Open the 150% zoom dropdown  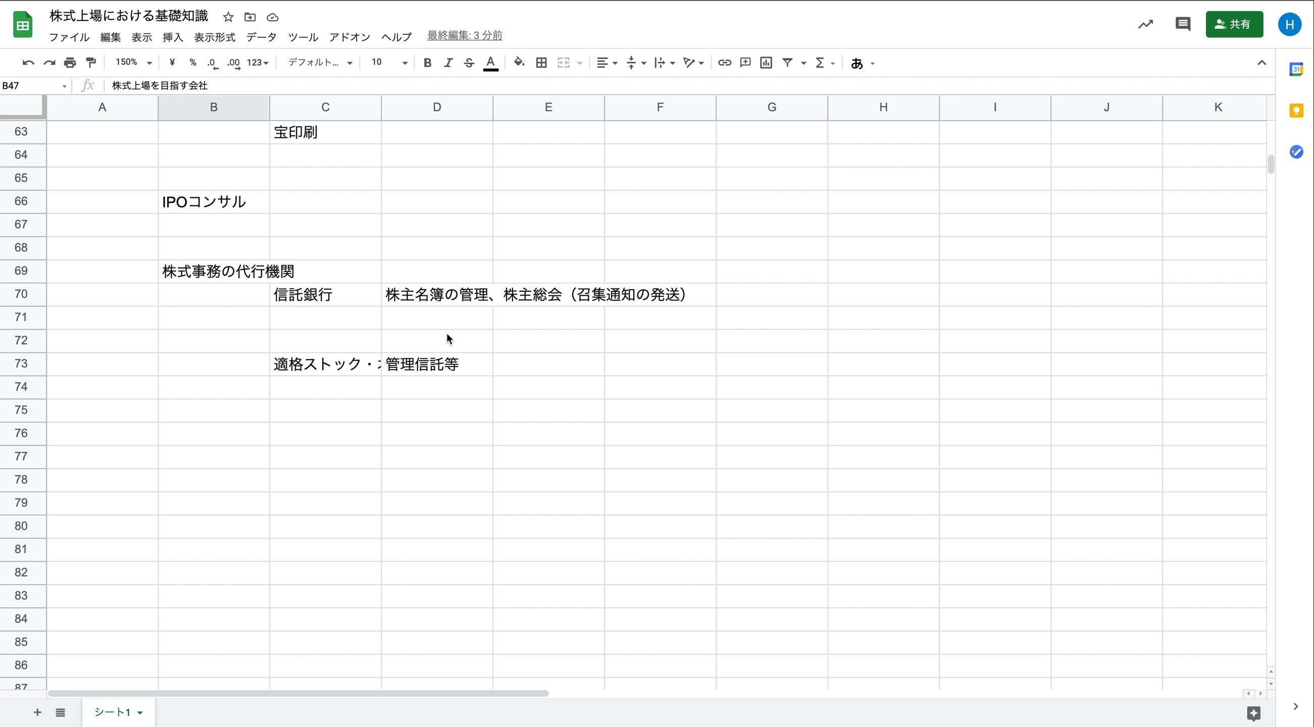[x=134, y=63]
